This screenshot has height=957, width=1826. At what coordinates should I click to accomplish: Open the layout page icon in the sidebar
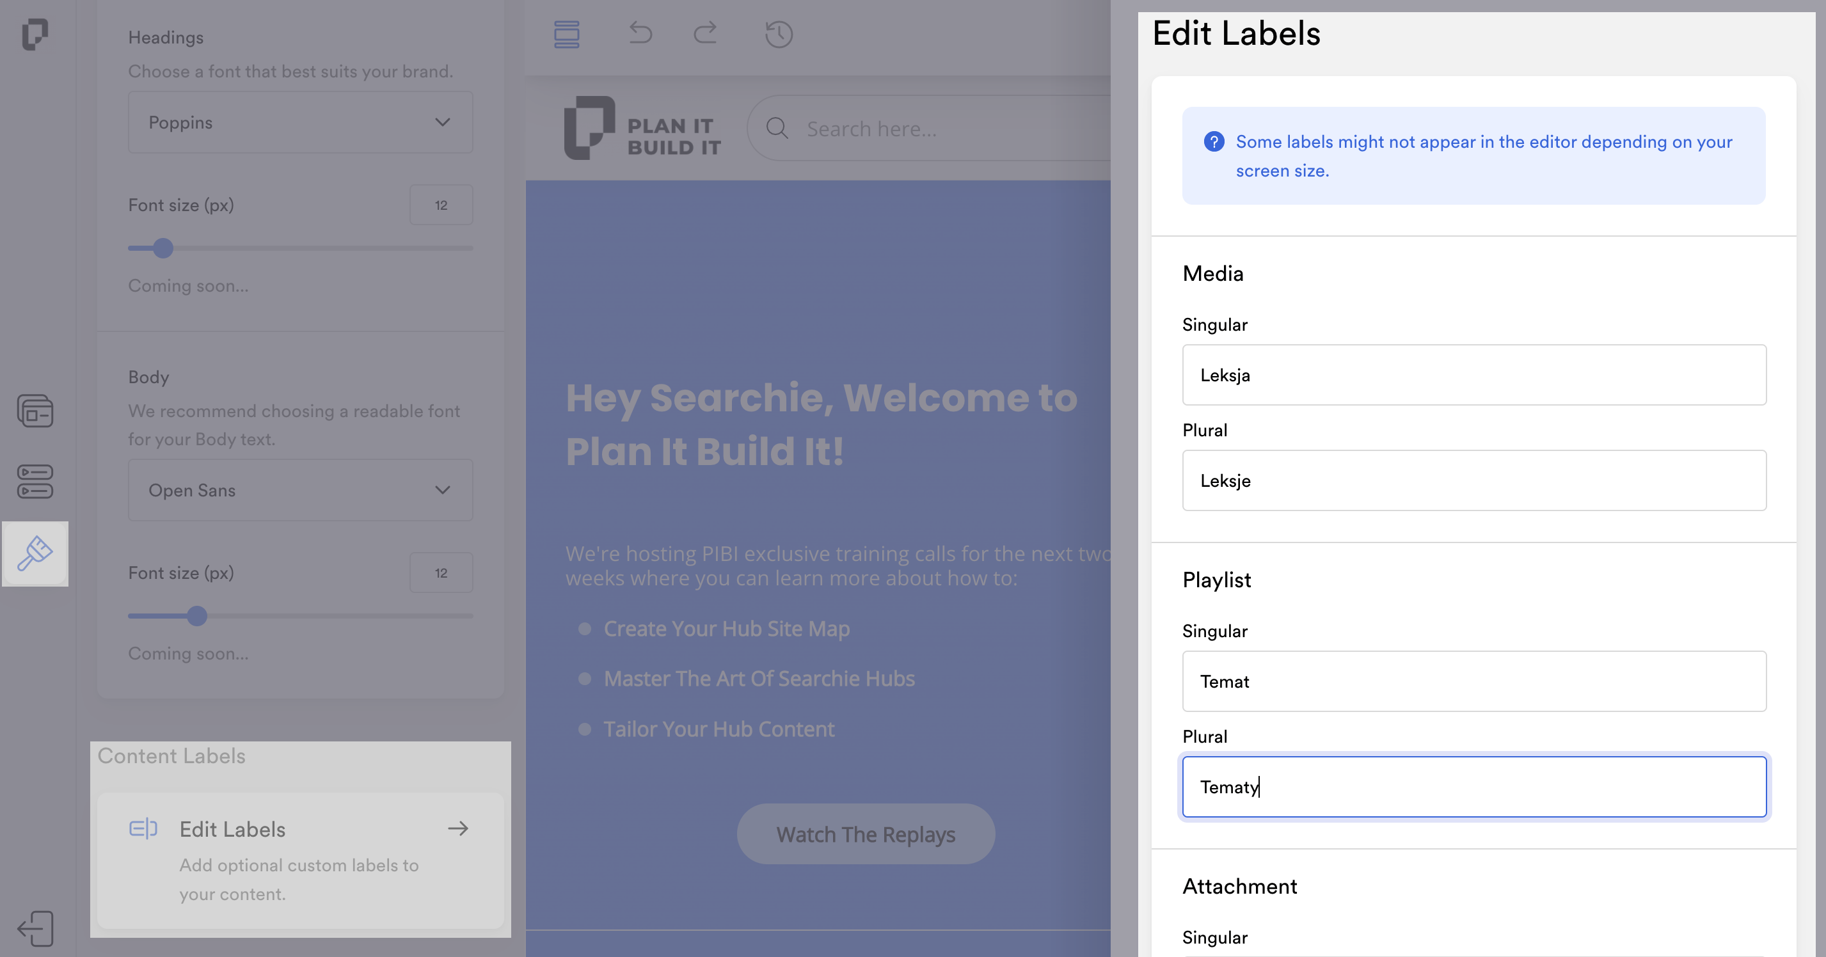coord(35,411)
